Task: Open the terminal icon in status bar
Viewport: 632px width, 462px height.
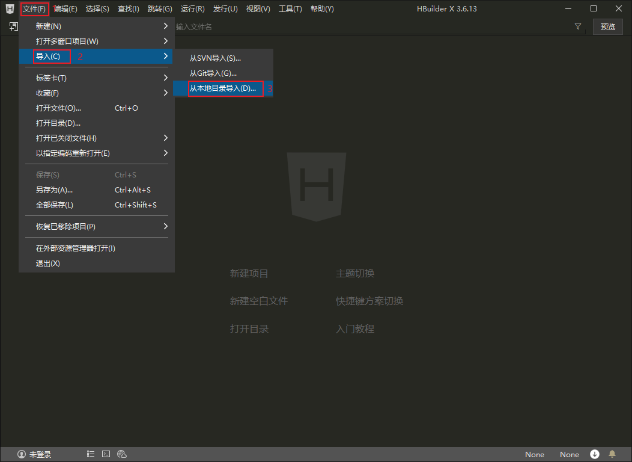Action: pos(106,454)
